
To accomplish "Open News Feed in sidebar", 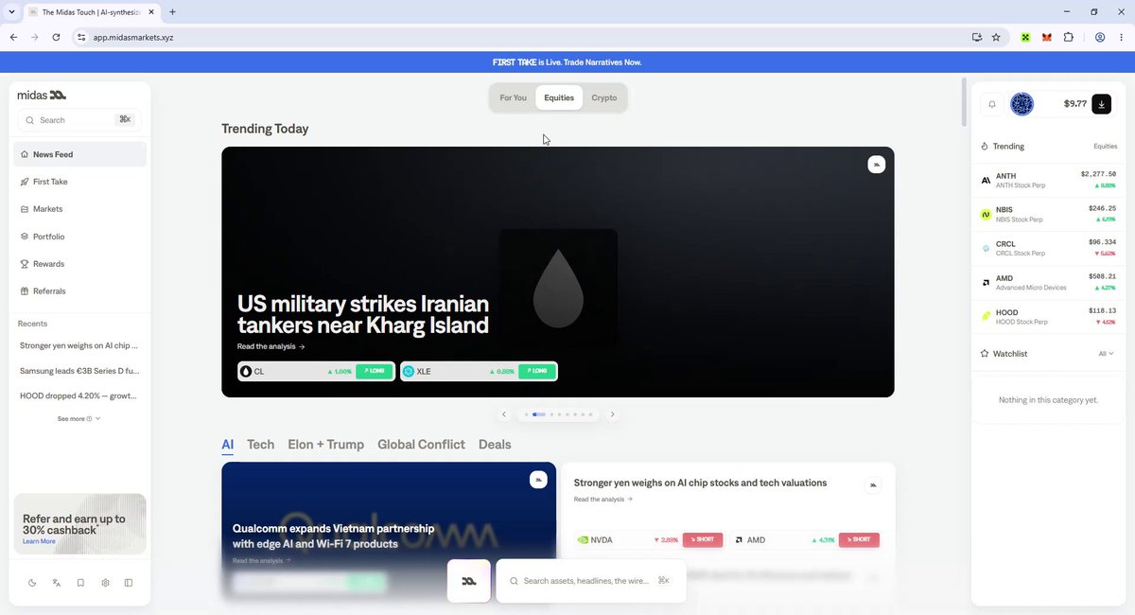I will (x=79, y=154).
